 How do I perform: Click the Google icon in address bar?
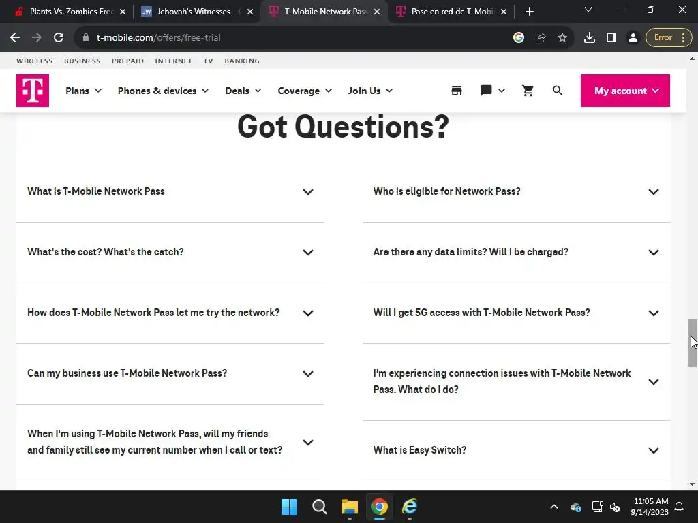coord(519,38)
